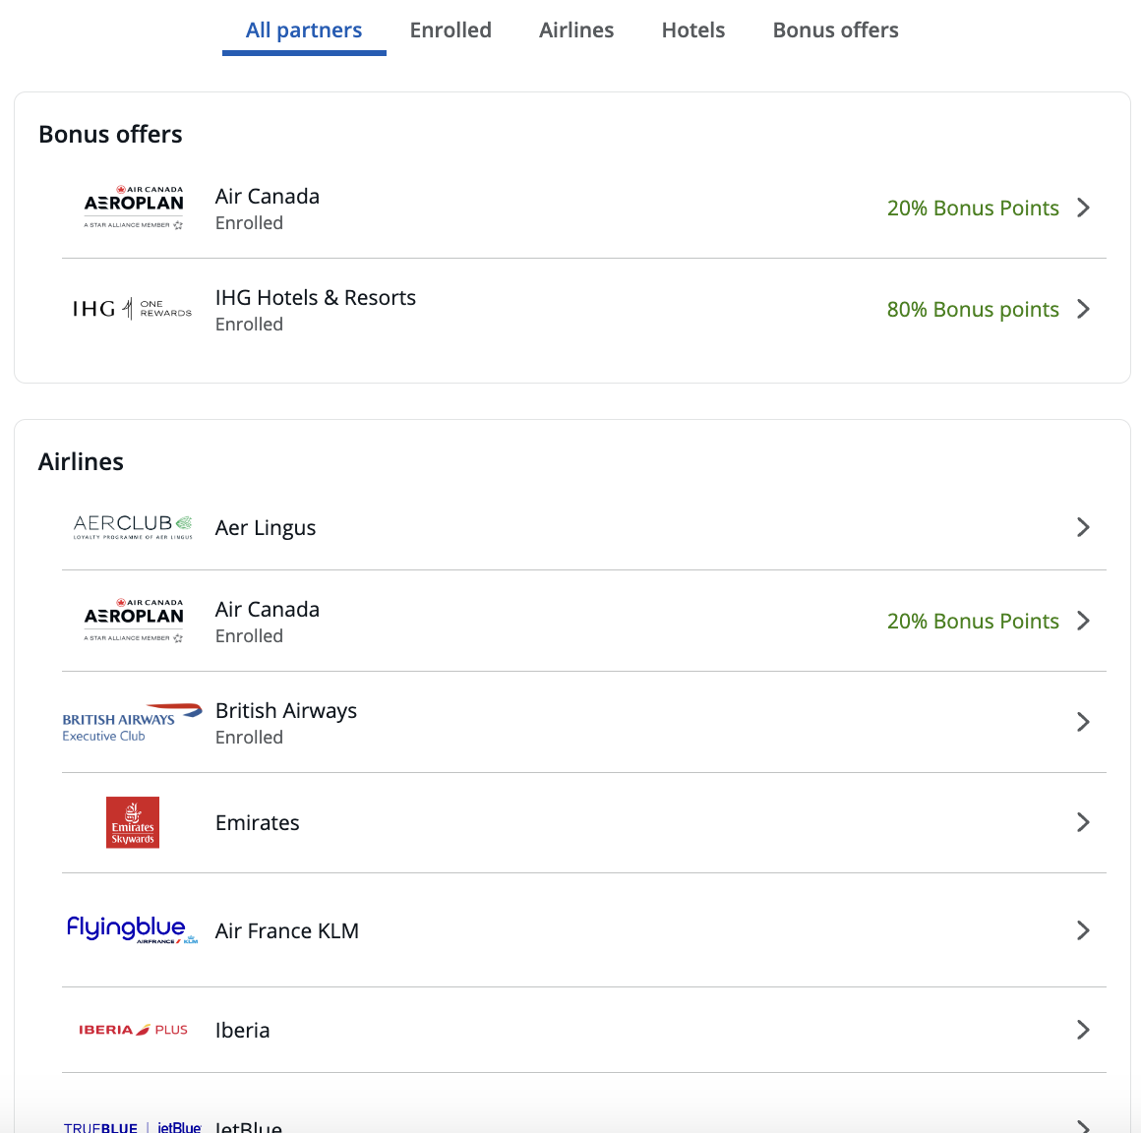The width and height of the screenshot is (1141, 1133).
Task: Click the AerClub logo
Action: 133,527
